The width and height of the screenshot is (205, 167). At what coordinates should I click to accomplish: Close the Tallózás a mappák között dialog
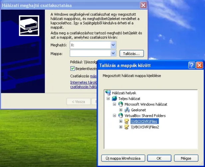pos(200,65)
